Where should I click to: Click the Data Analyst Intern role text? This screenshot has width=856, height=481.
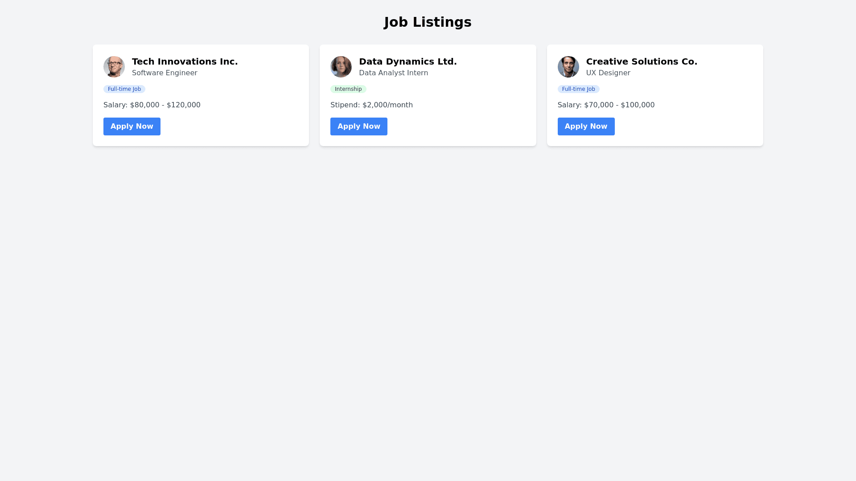pos(393,73)
